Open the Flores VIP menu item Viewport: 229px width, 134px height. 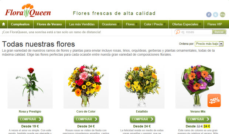coord(215,24)
